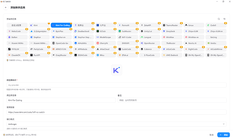Select the 自定义配置 preset

17,25
